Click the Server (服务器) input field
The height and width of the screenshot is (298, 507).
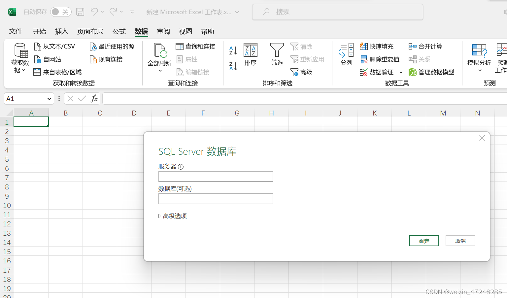[x=216, y=177]
